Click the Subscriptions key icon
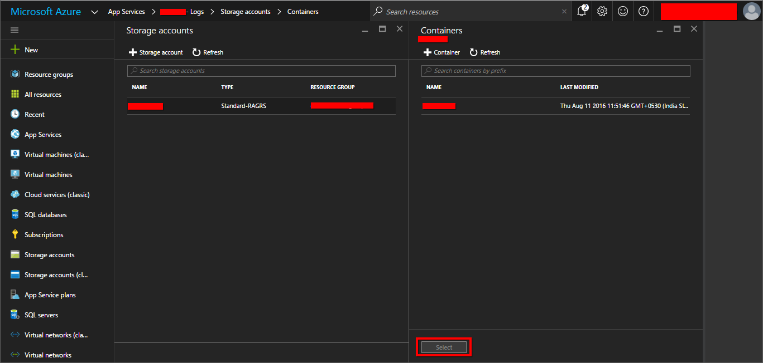 [15, 235]
